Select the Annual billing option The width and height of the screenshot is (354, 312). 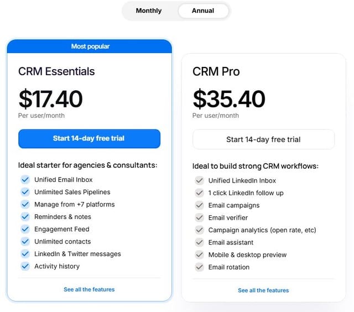click(203, 11)
